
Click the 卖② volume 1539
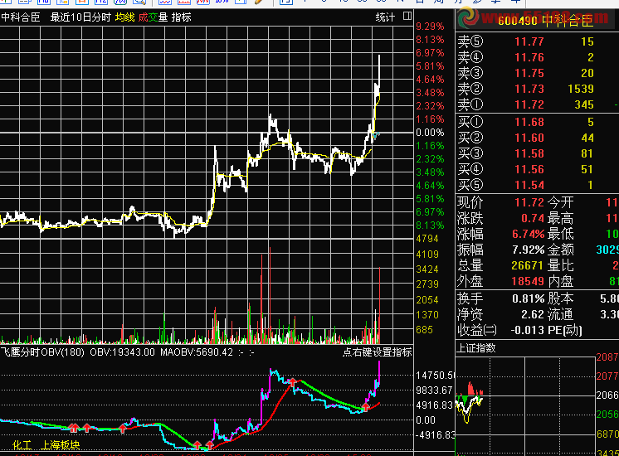580,89
